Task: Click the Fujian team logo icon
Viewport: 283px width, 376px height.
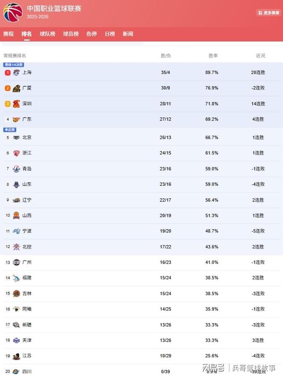Action: (16, 278)
